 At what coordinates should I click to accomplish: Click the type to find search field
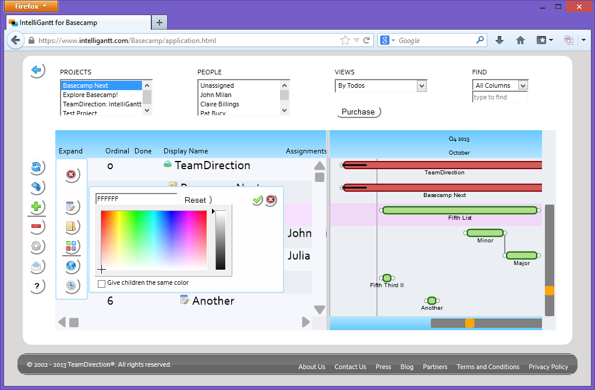(x=500, y=97)
